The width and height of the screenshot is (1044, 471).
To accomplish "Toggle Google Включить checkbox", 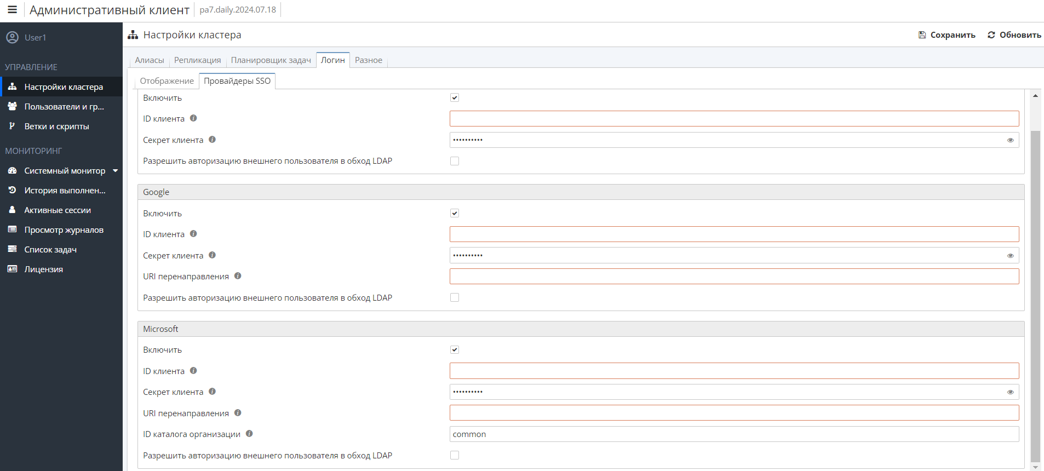I will [x=455, y=213].
